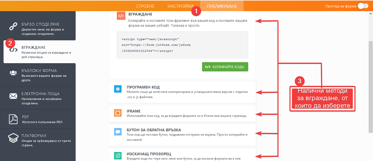Click inside the embed script code box
Screen dimensions: 373x161
[x=182, y=45]
